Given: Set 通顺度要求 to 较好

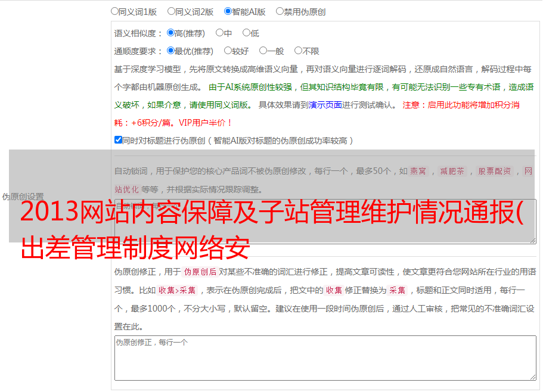Looking at the screenshot, I should click(x=228, y=51).
